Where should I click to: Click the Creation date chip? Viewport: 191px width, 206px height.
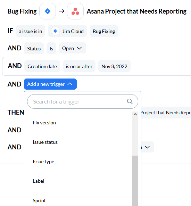click(x=42, y=66)
